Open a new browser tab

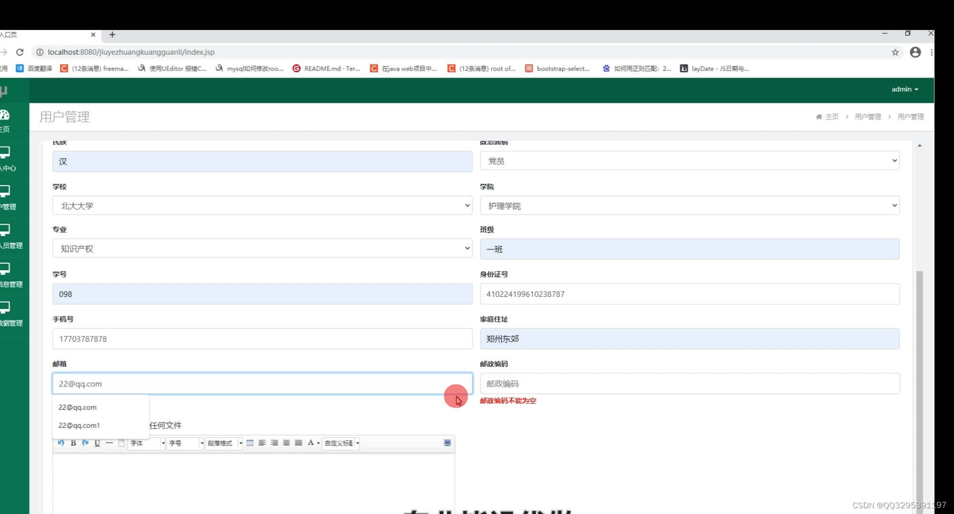(x=112, y=34)
